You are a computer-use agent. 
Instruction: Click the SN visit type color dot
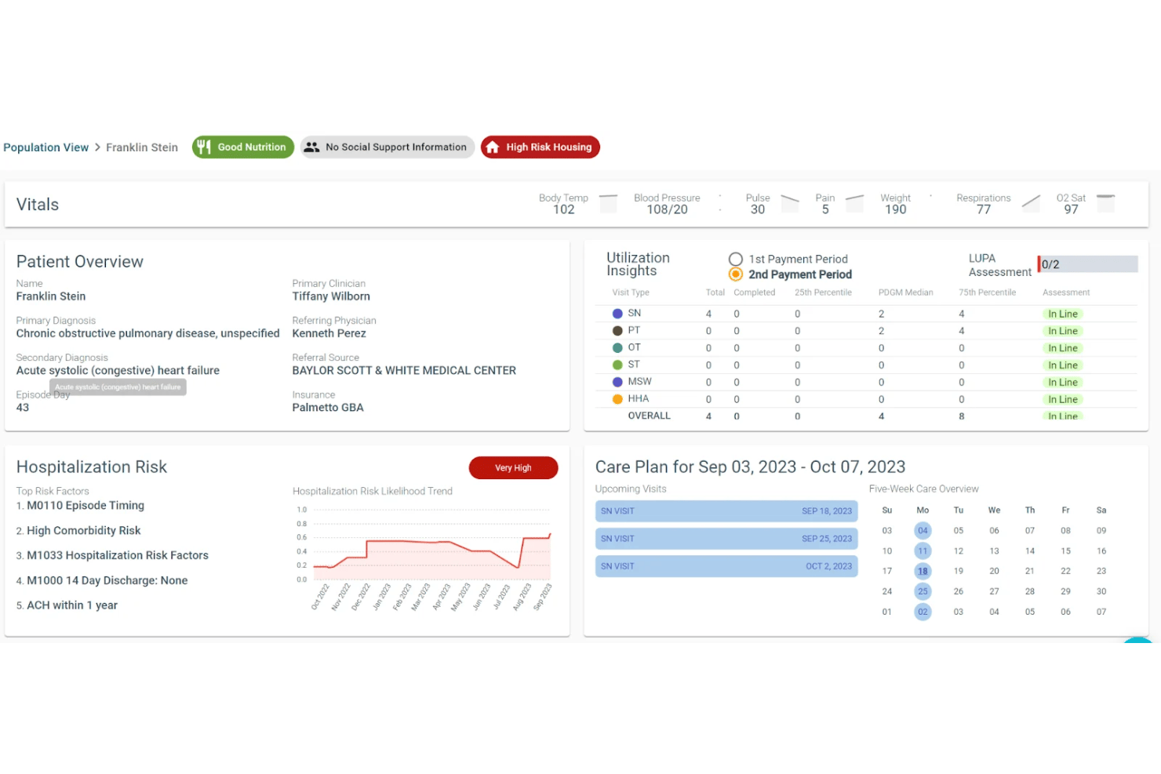pos(617,314)
